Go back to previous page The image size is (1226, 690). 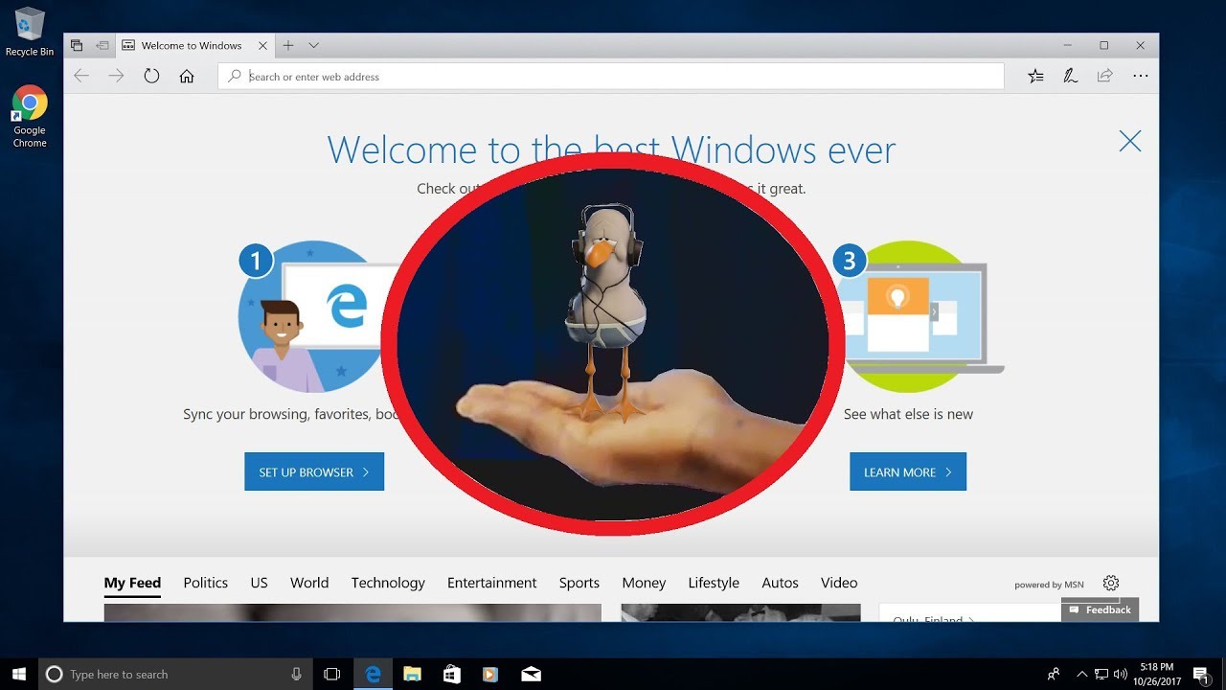pos(81,76)
